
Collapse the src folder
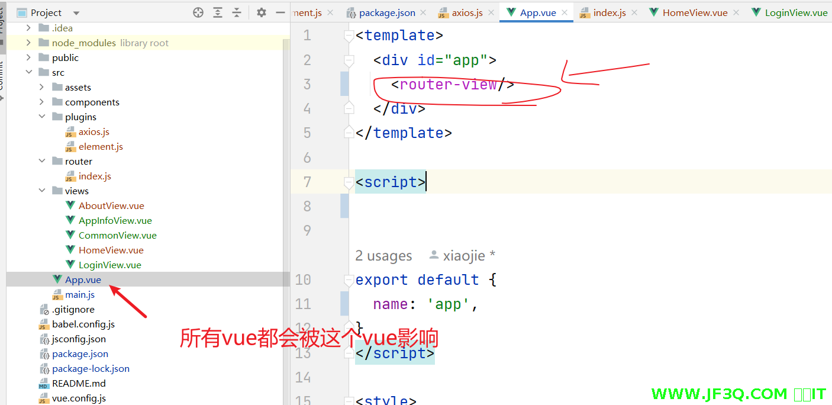tap(28, 72)
